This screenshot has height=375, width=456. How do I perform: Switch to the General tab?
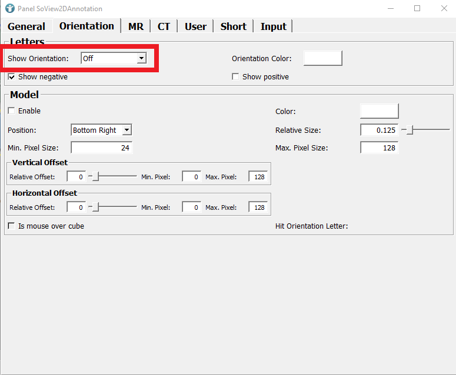point(26,26)
